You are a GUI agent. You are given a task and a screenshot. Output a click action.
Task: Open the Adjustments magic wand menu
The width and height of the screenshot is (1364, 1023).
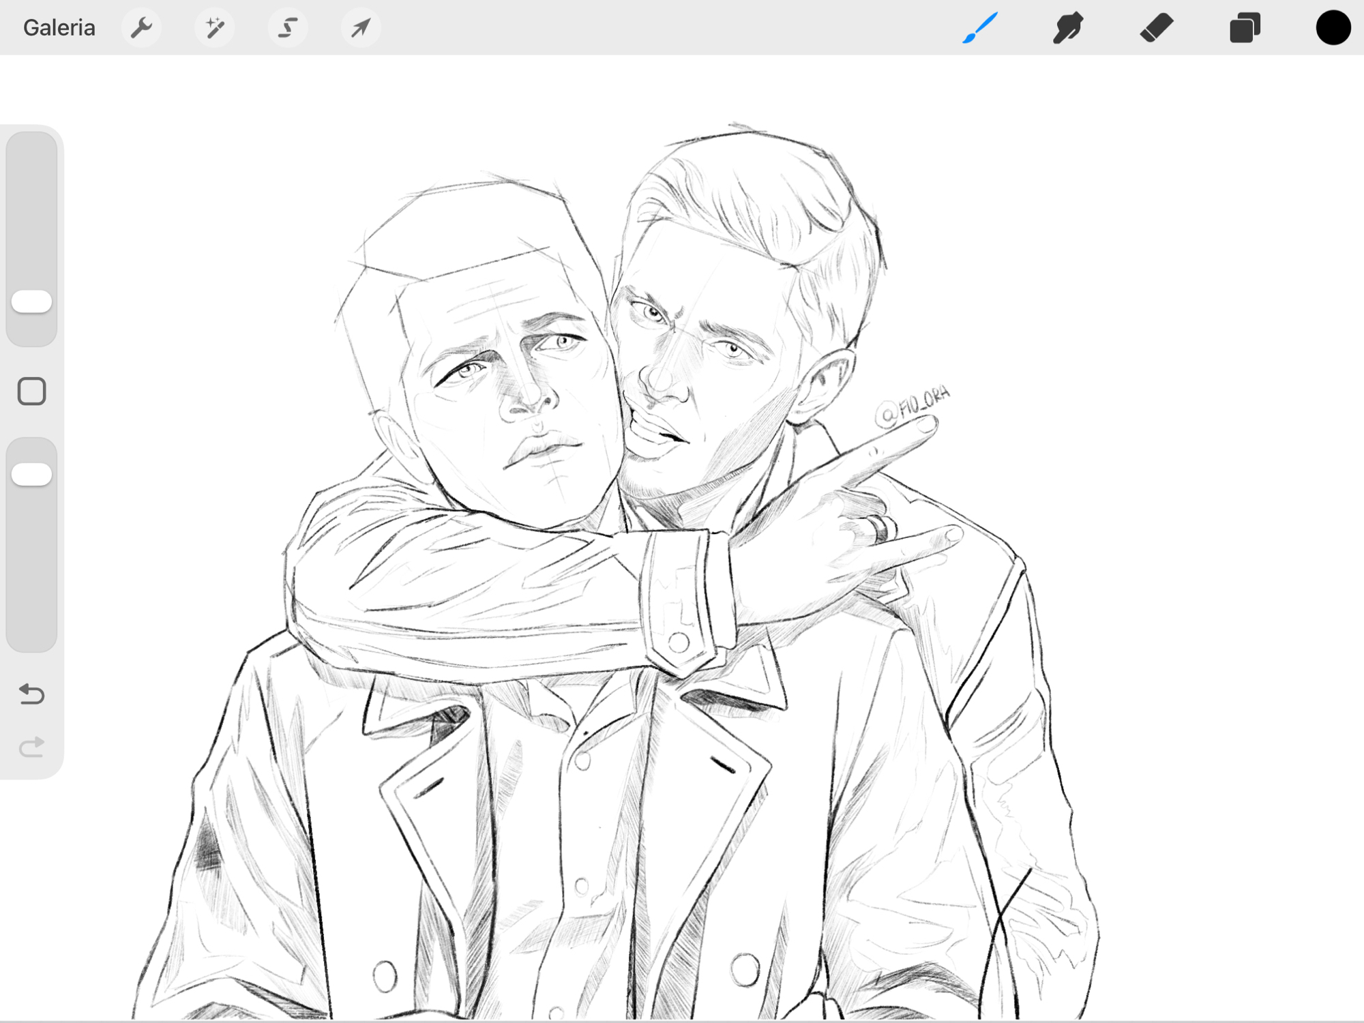point(215,28)
